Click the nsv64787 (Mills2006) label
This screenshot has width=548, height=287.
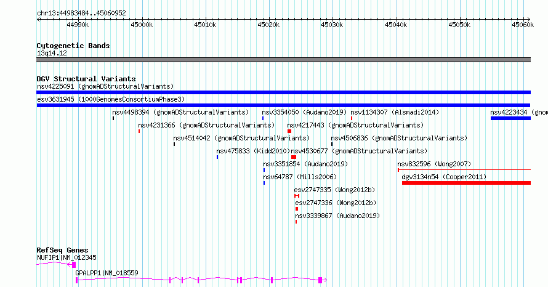pyautogui.click(x=300, y=177)
